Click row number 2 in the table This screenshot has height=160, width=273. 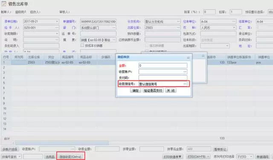[4, 67]
